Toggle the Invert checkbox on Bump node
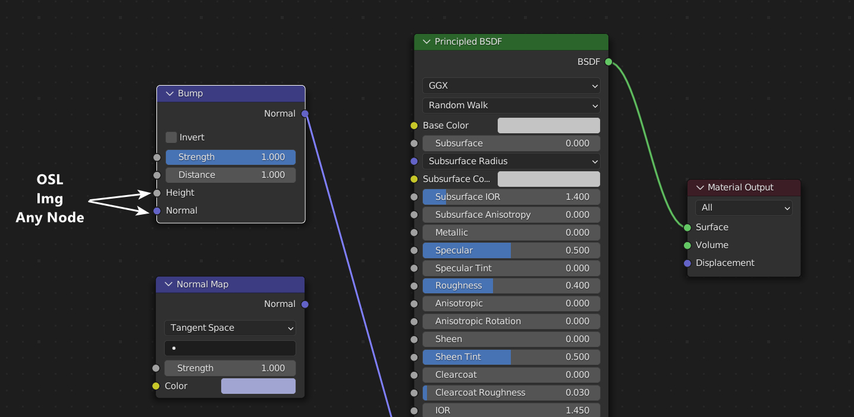Image resolution: width=854 pixels, height=417 pixels. coord(171,137)
